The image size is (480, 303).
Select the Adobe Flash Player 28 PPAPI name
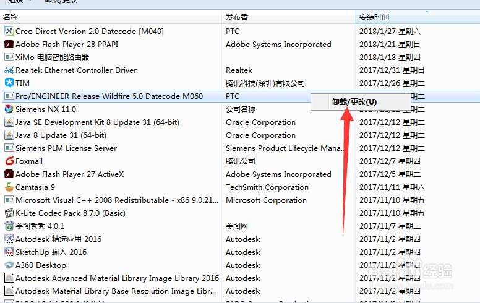point(67,45)
